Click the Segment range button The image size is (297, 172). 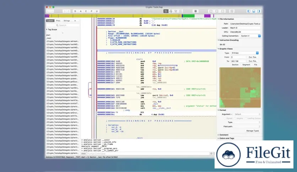click(246, 65)
